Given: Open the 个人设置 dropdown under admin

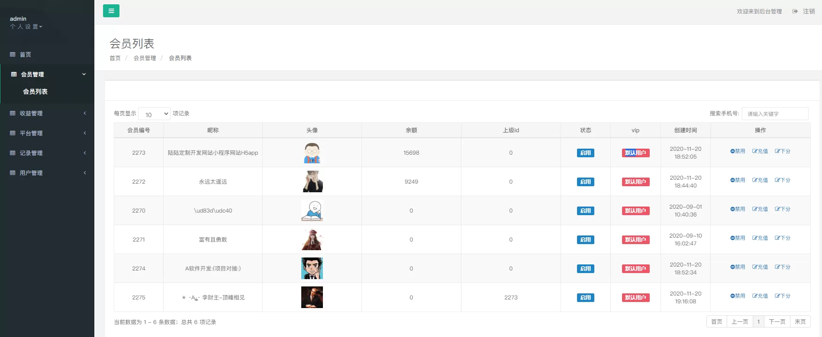Looking at the screenshot, I should [26, 27].
